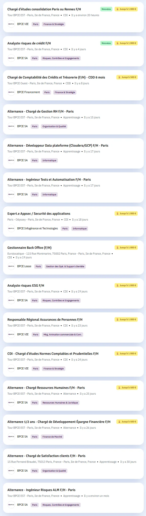Click the referral bonus badge on the Gestionnaire Back Office card
This screenshot has width=146, height=516.
(126, 248)
